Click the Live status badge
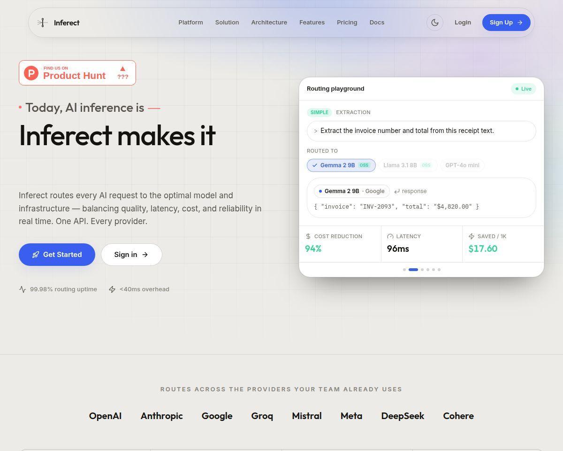The height and width of the screenshot is (451, 563). click(x=524, y=89)
